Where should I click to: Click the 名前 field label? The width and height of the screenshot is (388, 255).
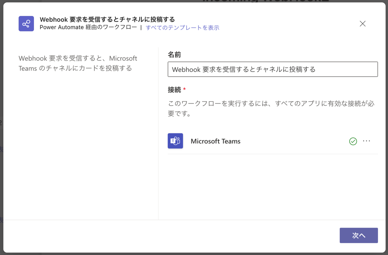pyautogui.click(x=174, y=55)
